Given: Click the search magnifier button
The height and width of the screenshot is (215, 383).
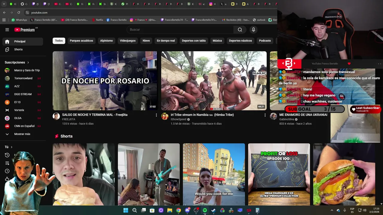Looking at the screenshot, I should (240, 30).
